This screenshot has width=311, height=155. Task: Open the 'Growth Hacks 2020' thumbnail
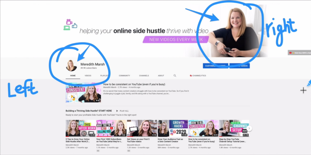[173, 128]
